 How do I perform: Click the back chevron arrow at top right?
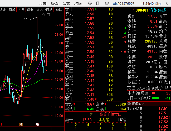coord(167,3)
